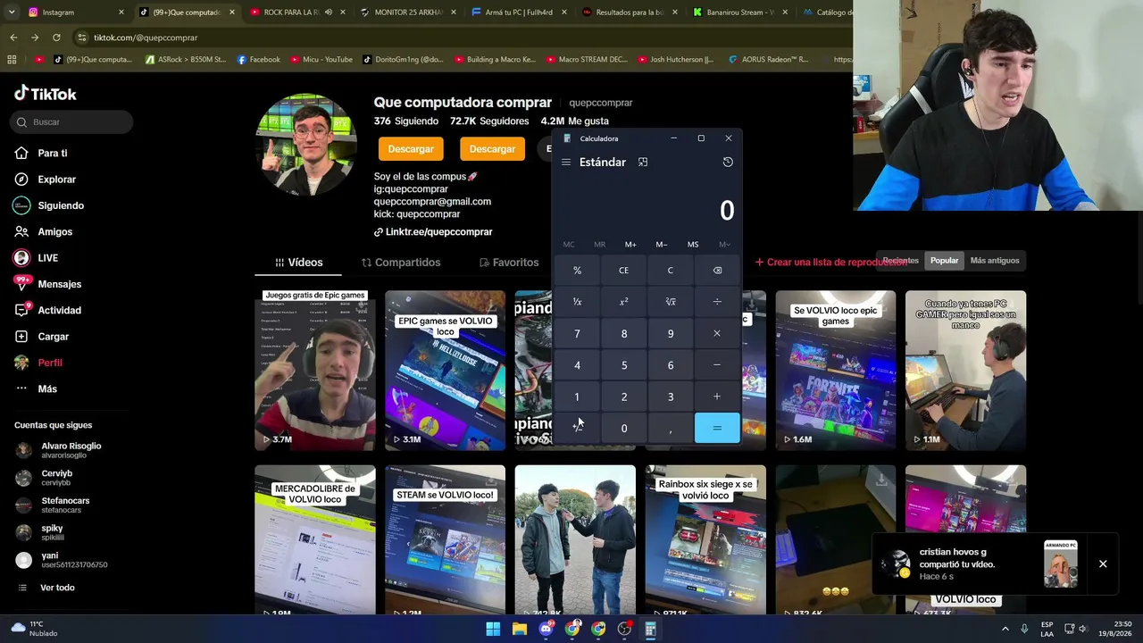This screenshot has width=1143, height=643.
Task: Open 'STEAM se VOLVIO loco!' video
Action: click(x=445, y=540)
